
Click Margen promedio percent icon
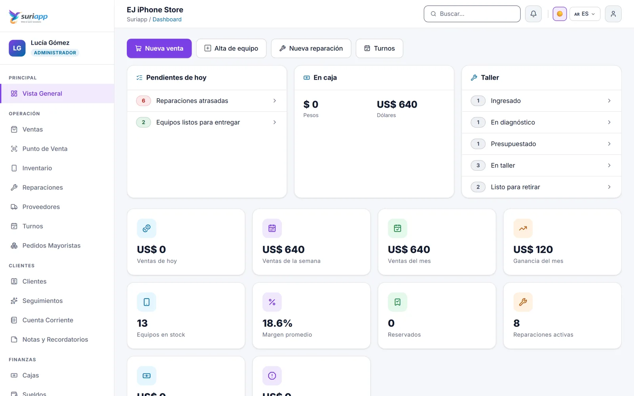click(272, 302)
